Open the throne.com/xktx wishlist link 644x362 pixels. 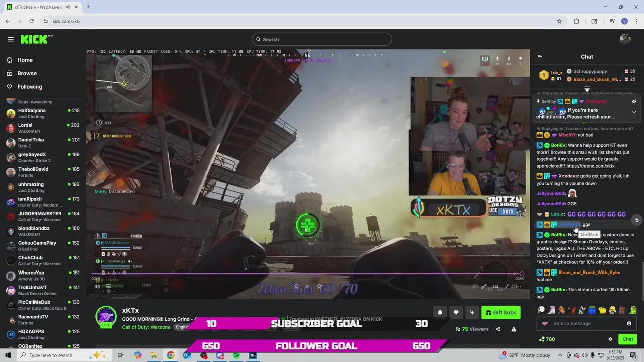tap(590, 166)
